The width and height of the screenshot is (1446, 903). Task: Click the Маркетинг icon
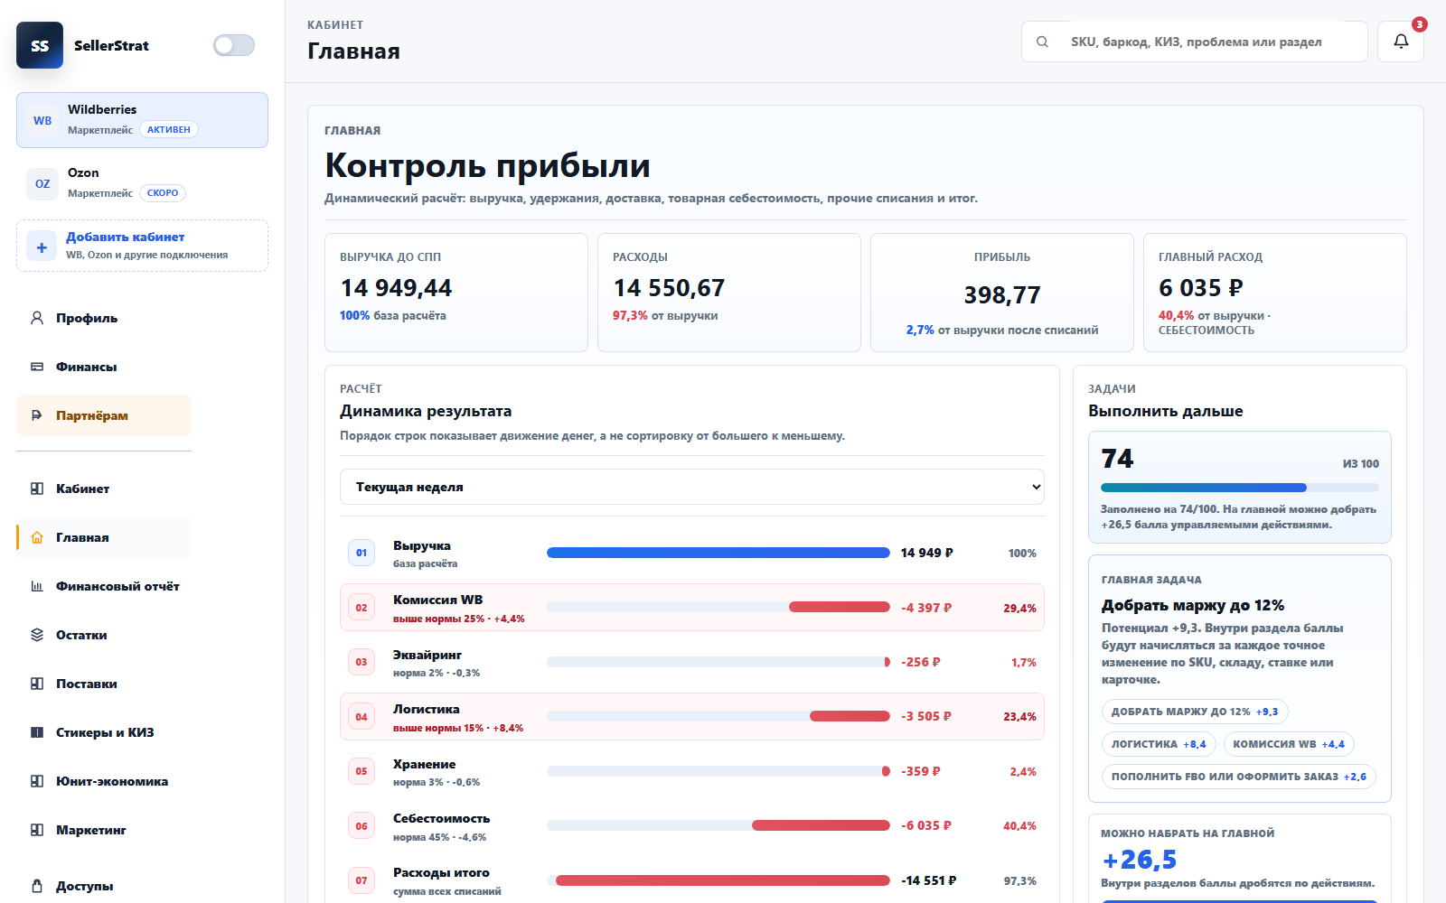click(37, 830)
